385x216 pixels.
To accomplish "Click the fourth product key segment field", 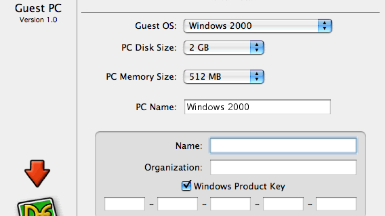I will point(283,203).
